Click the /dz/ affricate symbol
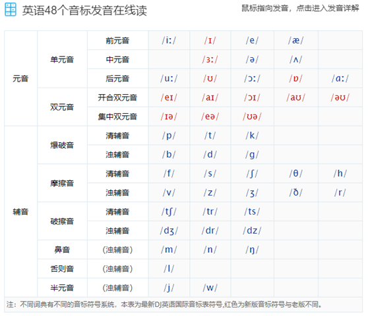This screenshot has width=368, height=316. 252,230
